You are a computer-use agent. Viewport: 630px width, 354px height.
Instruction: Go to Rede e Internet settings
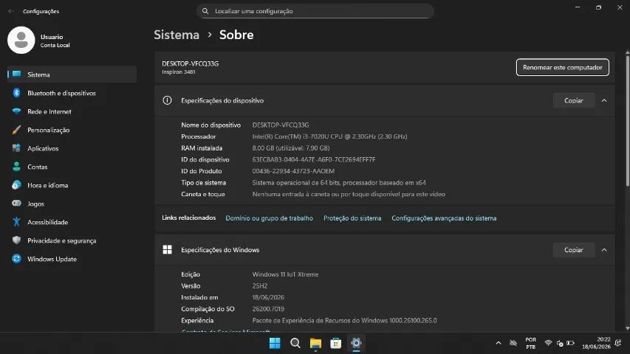tap(72, 111)
